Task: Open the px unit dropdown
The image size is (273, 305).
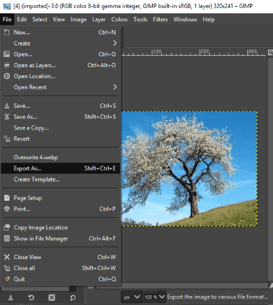Action: coord(132,297)
